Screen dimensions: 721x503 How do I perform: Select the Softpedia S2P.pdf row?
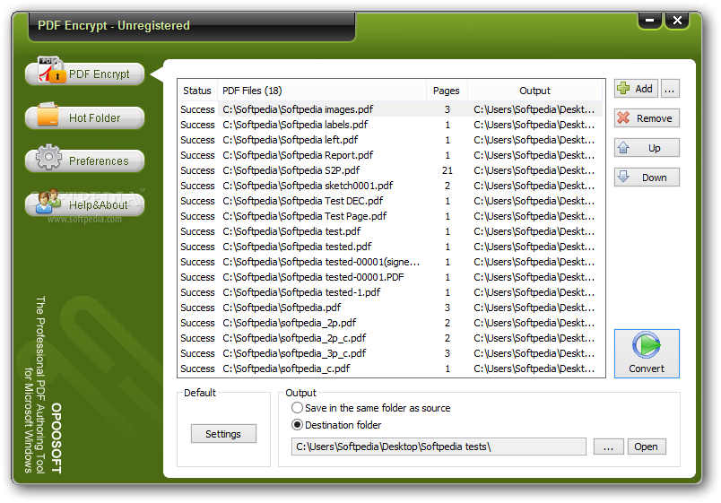[391, 170]
